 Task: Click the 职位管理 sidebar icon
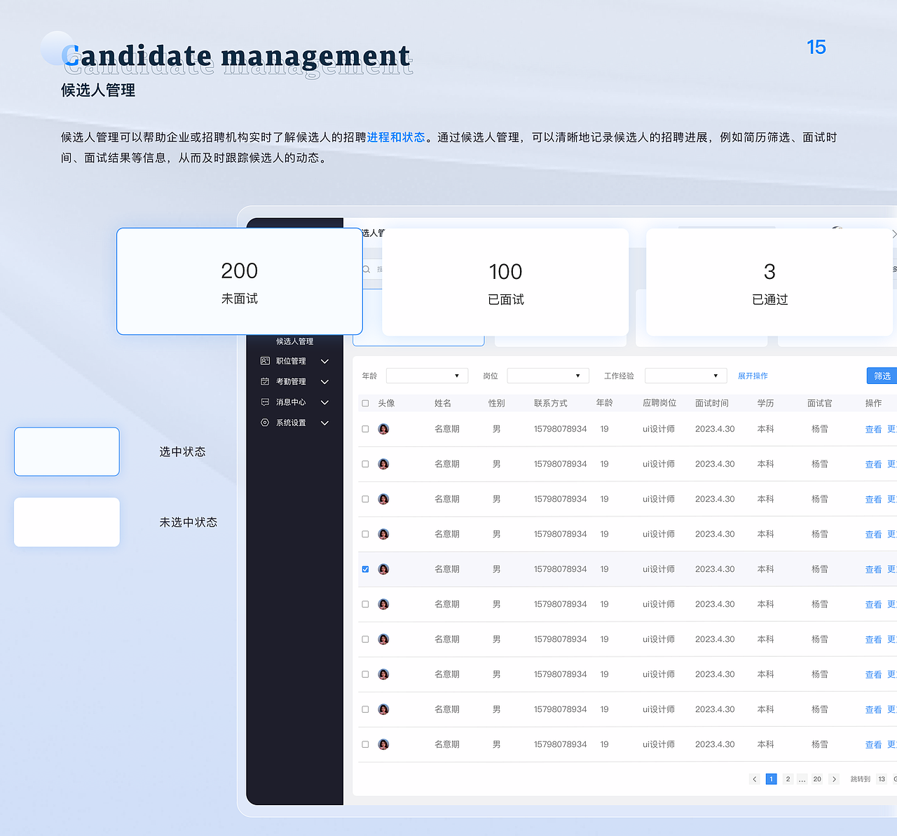(x=265, y=361)
